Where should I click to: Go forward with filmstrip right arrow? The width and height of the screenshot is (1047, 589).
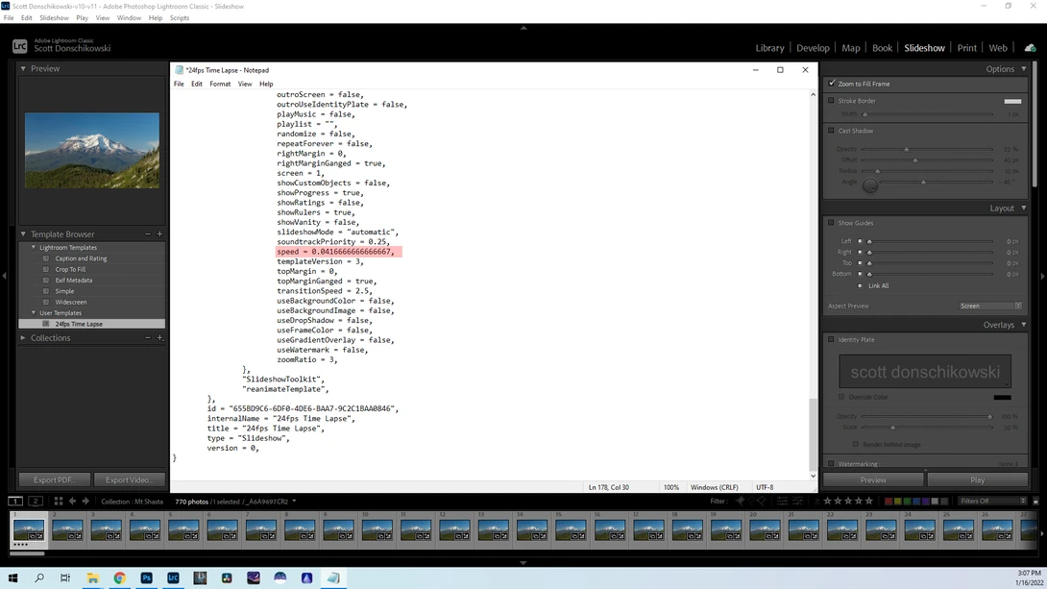click(x=85, y=501)
